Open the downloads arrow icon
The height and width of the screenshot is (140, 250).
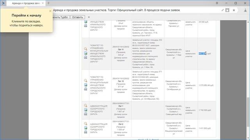(245, 10)
